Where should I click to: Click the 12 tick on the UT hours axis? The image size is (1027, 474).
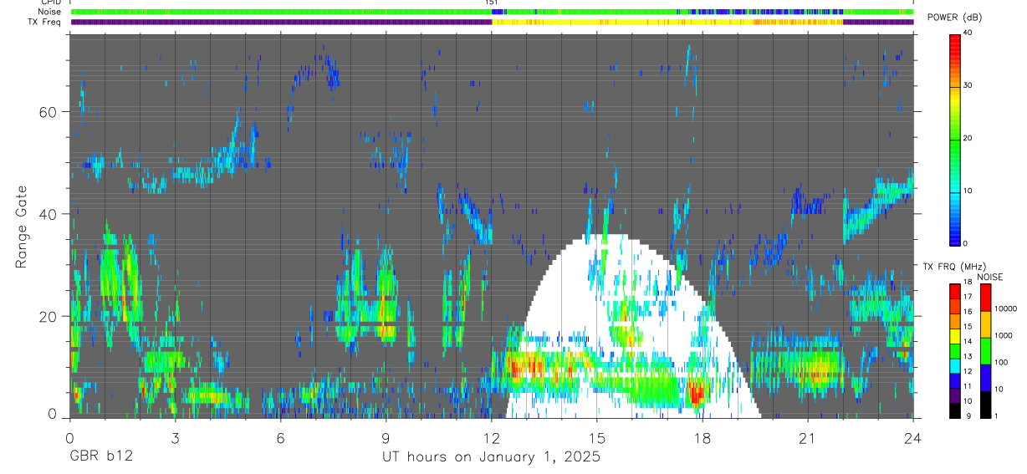click(x=492, y=438)
